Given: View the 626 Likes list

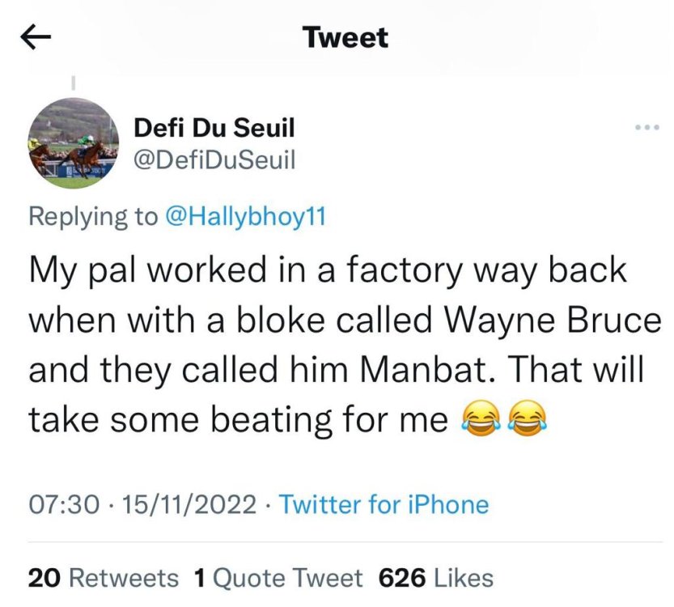Looking at the screenshot, I should pyautogui.click(x=436, y=578).
